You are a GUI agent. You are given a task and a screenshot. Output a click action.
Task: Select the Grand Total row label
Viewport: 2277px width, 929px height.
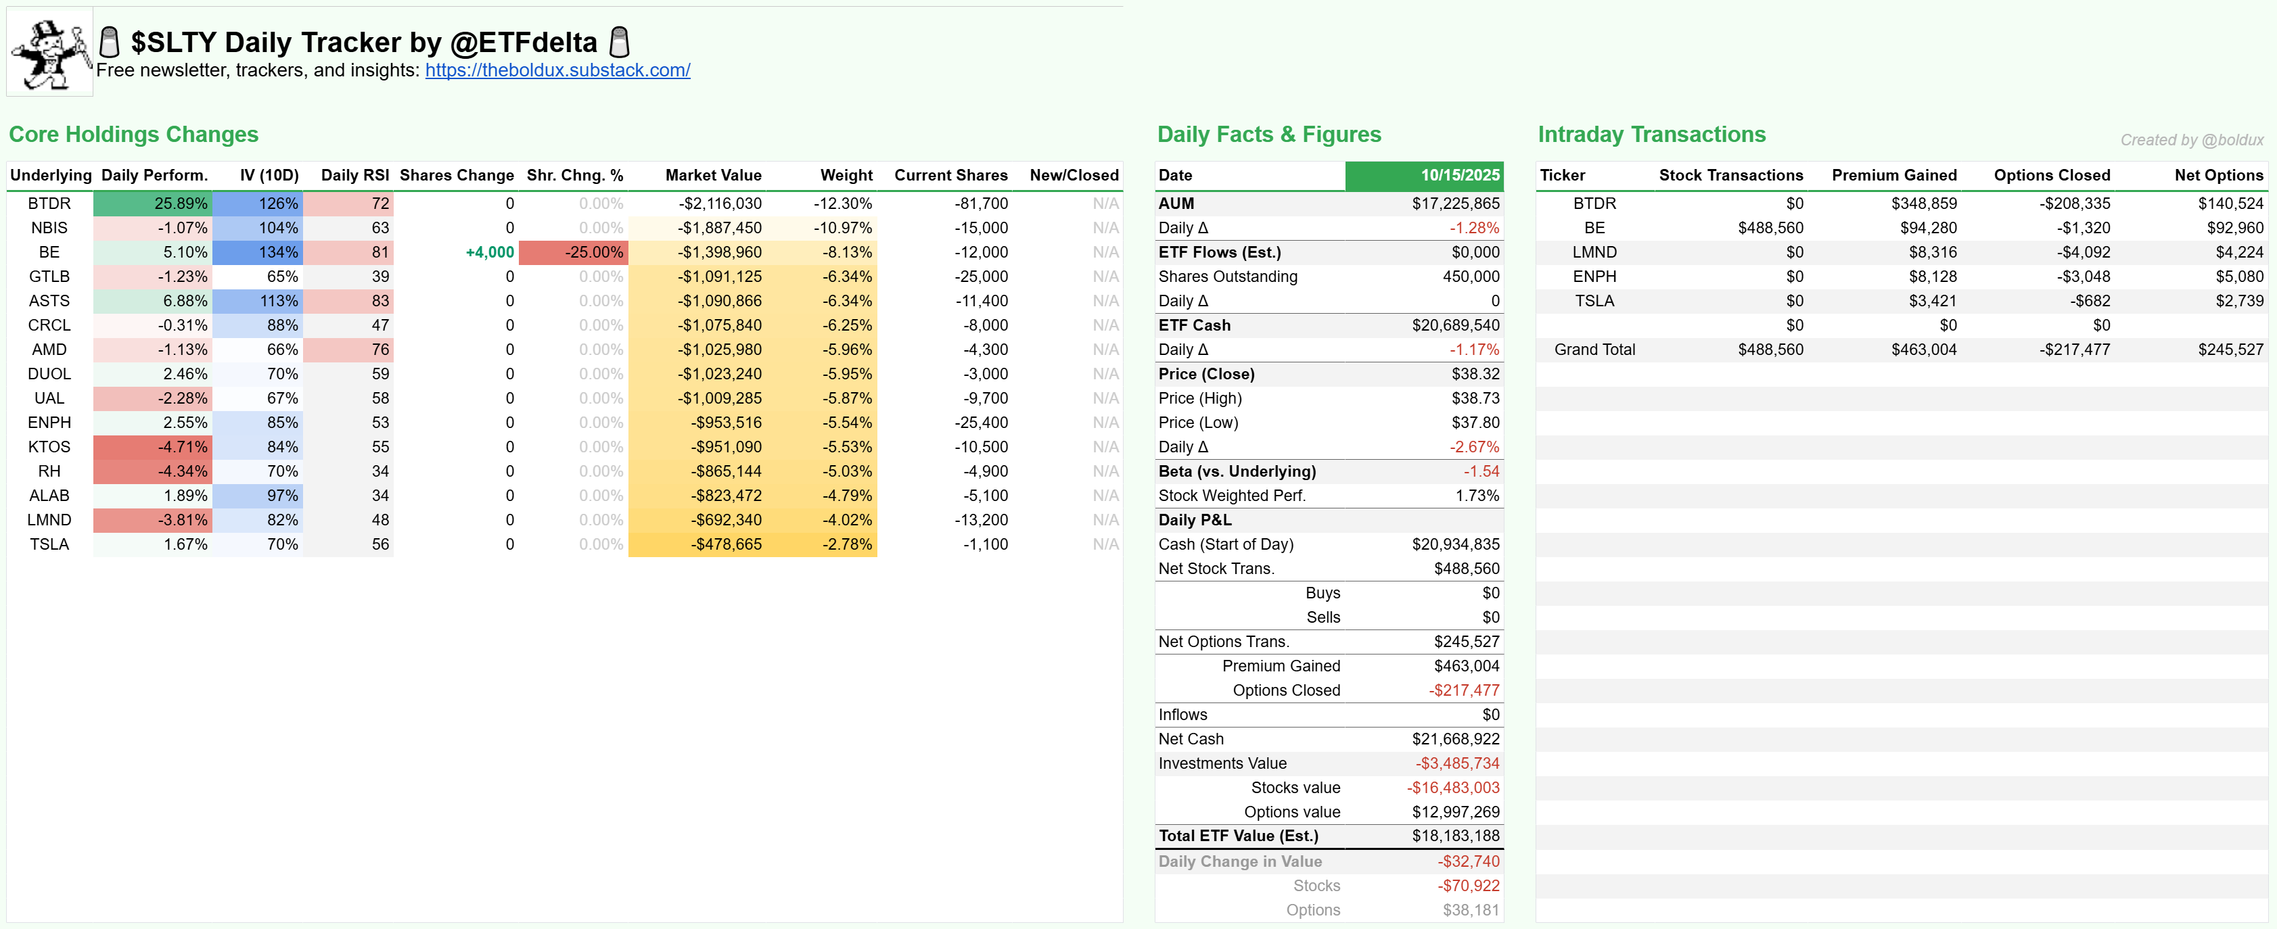coord(1594,350)
